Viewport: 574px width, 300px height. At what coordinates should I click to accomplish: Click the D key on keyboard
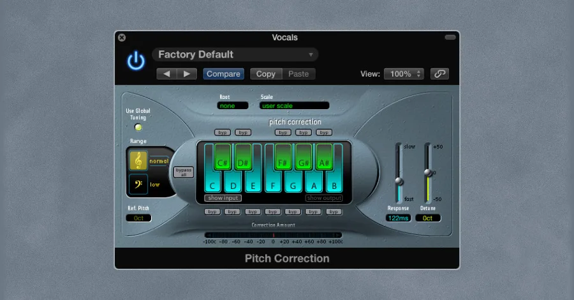coord(233,183)
